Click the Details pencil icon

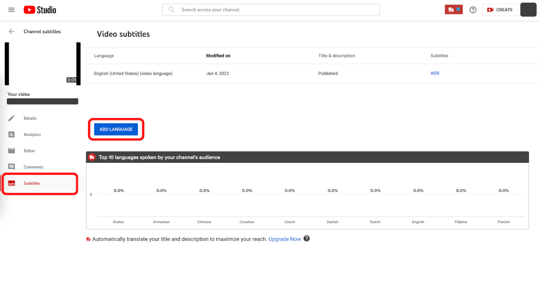tap(12, 118)
